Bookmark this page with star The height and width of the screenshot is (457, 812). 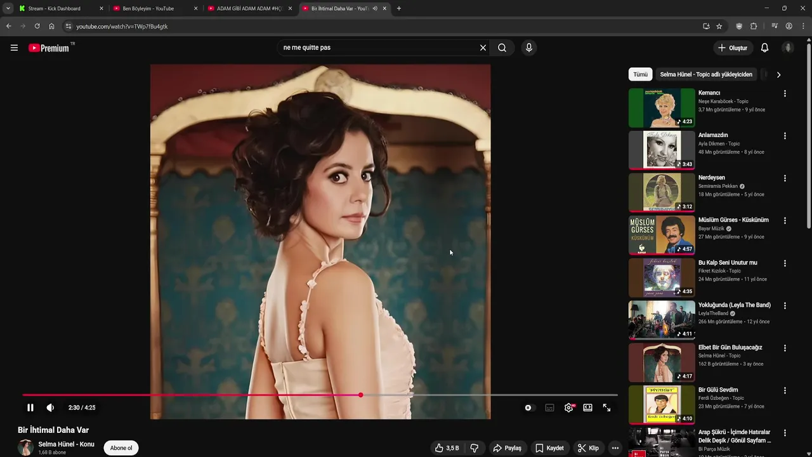click(x=719, y=26)
